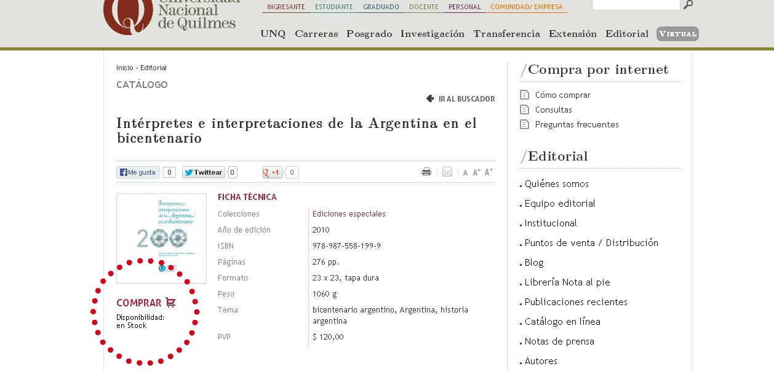Open Preguntas frecuentes link

[x=577, y=124]
